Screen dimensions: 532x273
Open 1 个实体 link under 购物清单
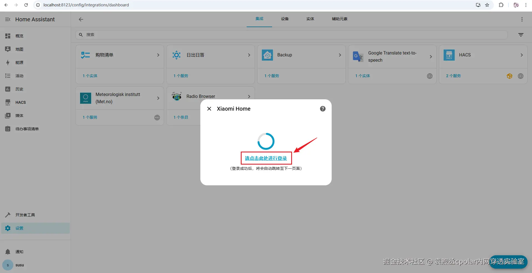click(90, 76)
